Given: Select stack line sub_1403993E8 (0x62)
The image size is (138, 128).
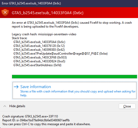Looking at the screenshot, I should click(39, 50).
